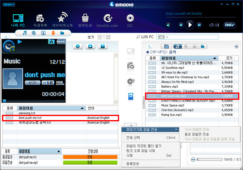
Task: Choose 휴대기기로 파일 전송 menu item
Action: pyautogui.click(x=150, y=129)
